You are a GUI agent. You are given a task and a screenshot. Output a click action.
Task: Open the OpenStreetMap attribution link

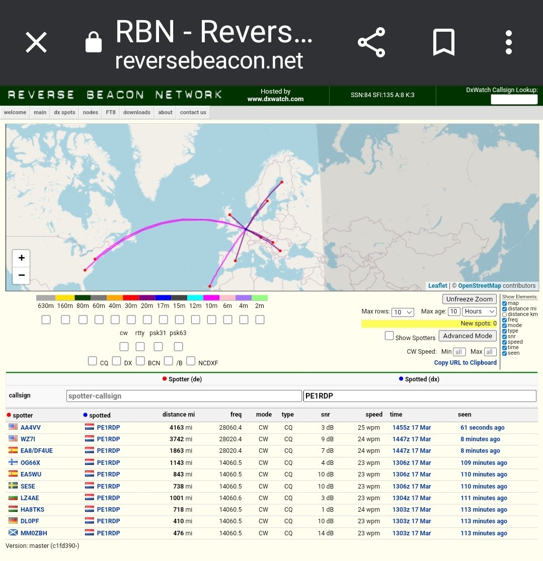(x=480, y=285)
